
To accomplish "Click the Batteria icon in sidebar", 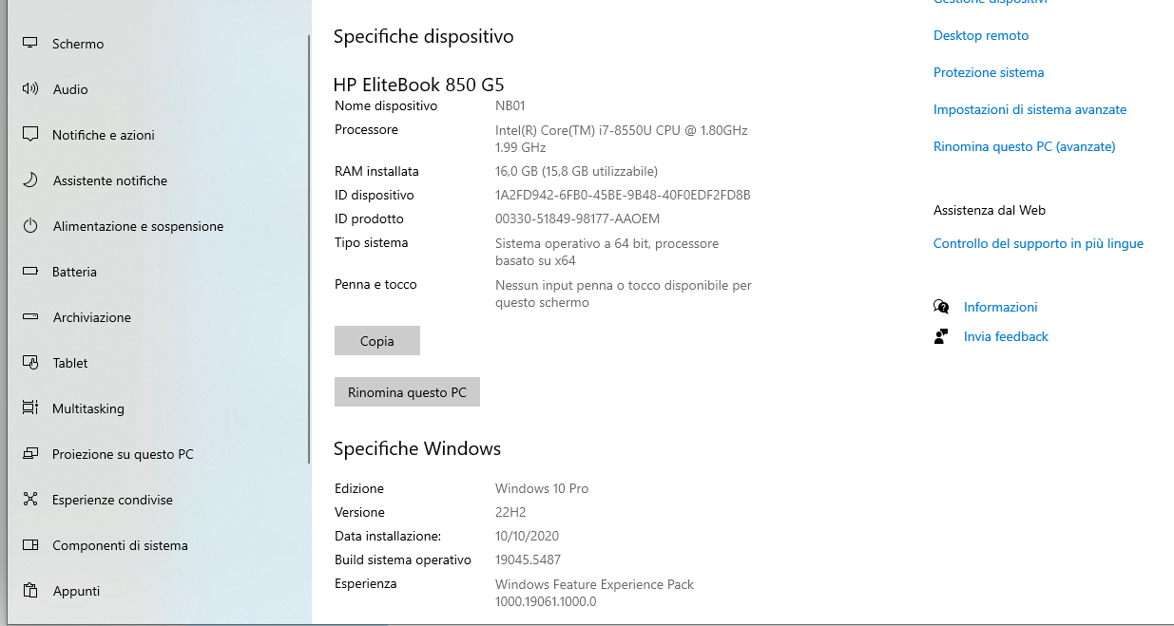I will pos(30,272).
